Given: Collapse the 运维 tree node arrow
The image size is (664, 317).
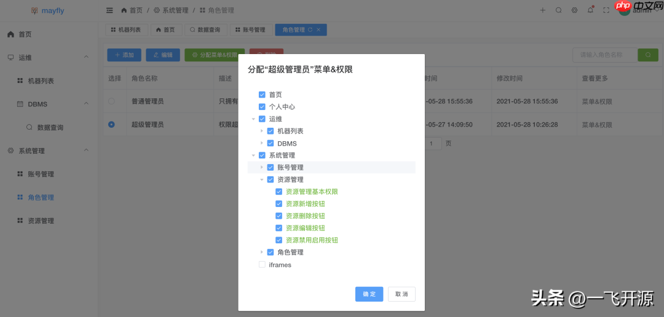Looking at the screenshot, I should click(x=253, y=119).
